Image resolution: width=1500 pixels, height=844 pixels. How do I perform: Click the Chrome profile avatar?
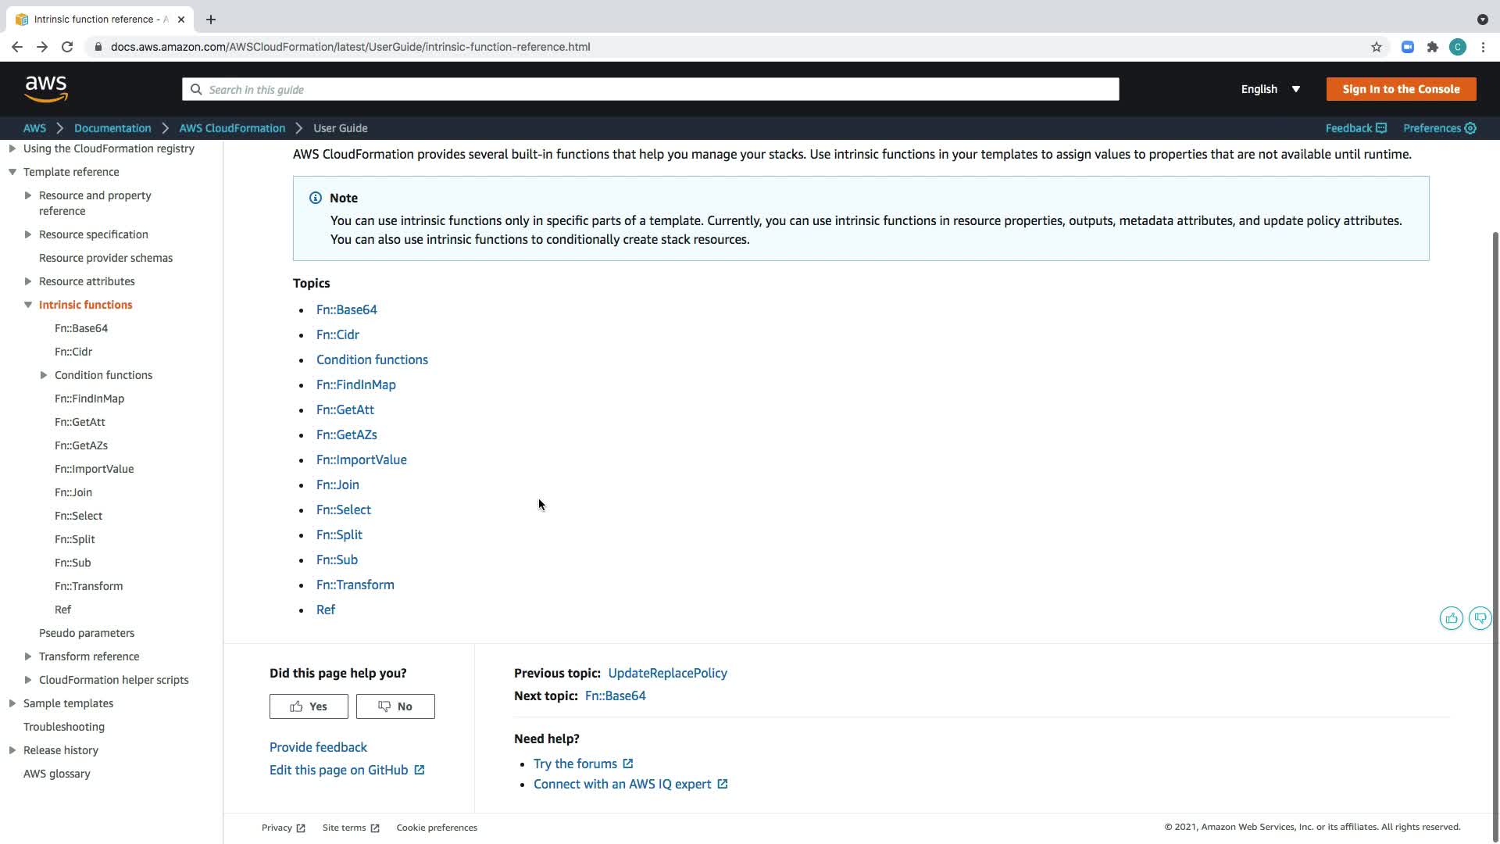1457,47
